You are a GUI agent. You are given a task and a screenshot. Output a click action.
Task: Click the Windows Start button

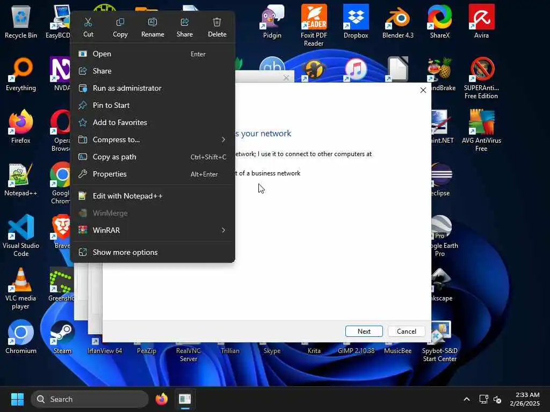pyautogui.click(x=17, y=399)
